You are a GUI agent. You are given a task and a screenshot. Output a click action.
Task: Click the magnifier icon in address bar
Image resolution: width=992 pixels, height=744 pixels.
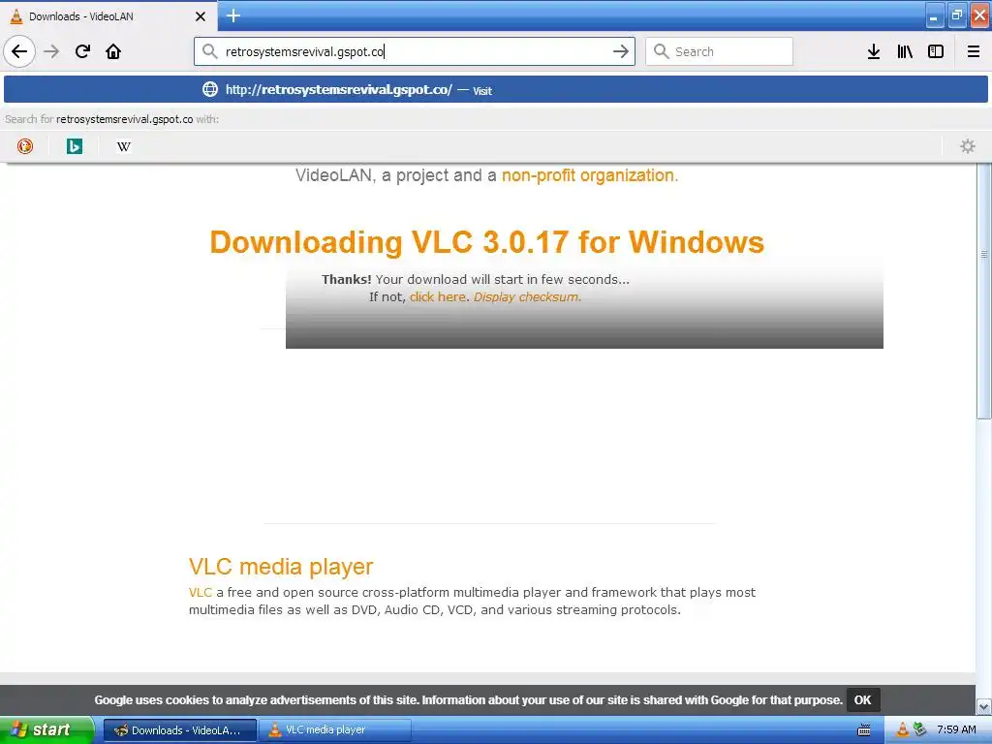point(210,51)
